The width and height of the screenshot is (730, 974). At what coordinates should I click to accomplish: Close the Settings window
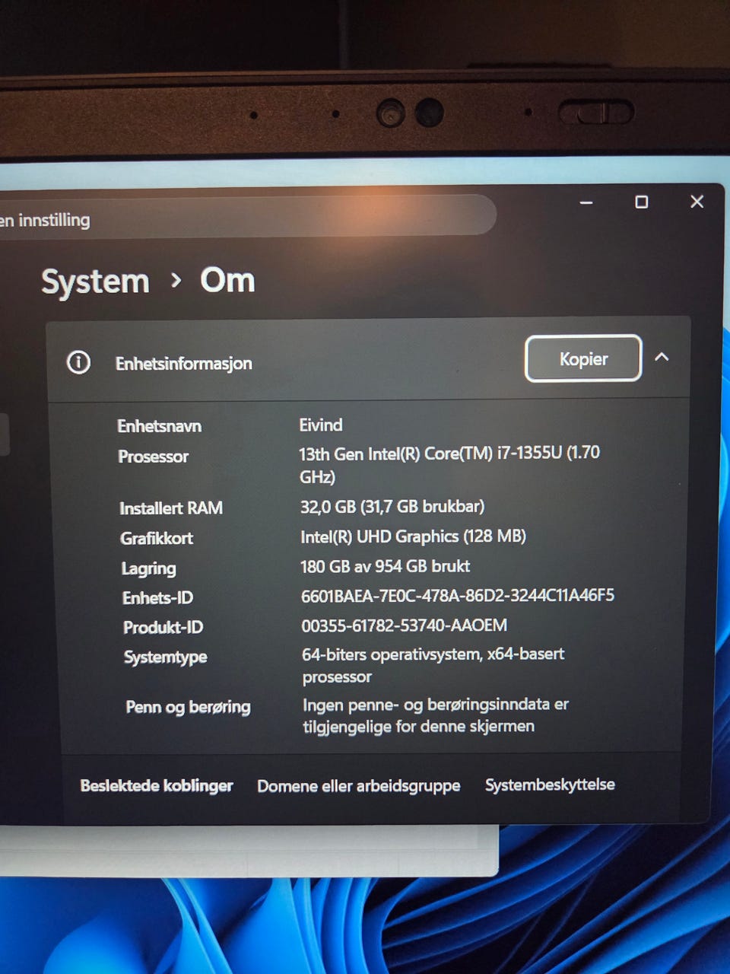point(697,202)
